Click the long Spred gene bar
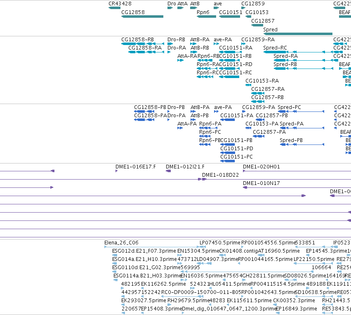Image resolution: width=351 pixels, height=315 pixels. 298,34
